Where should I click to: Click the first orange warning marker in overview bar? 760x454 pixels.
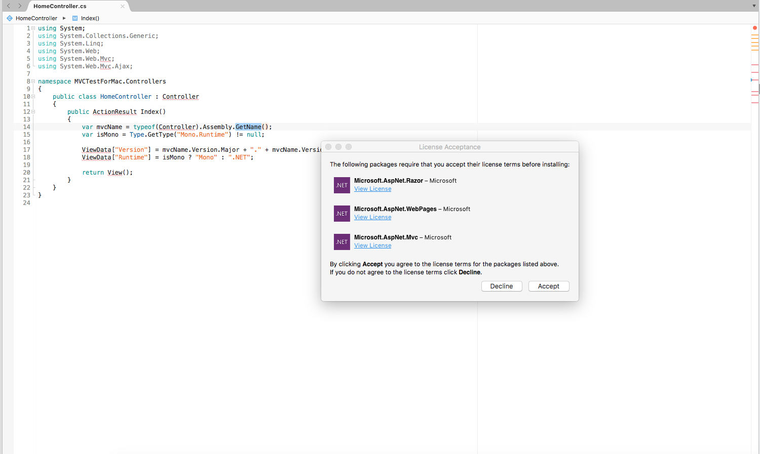point(755,35)
